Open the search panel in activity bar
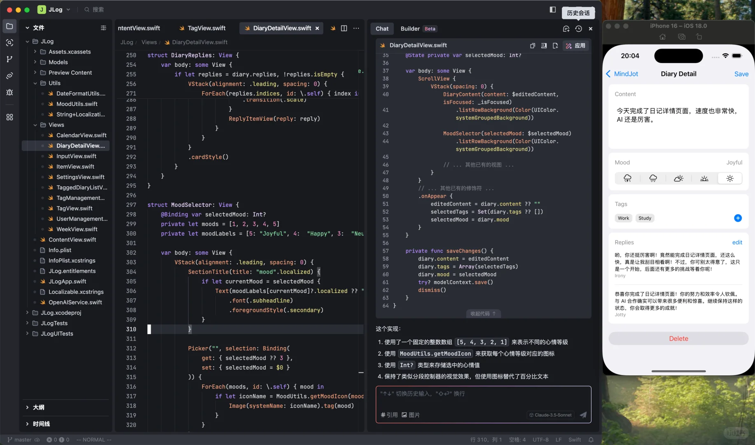Image resolution: width=755 pixels, height=445 pixels. (9, 43)
